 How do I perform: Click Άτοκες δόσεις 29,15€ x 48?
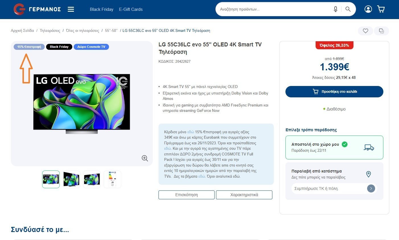pos(334,77)
